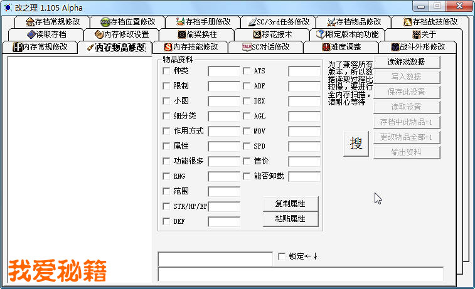Image resolution: width=475 pixels, height=289 pixels.
Task: Click the HP icon on 内存常规修改 tab
Action: point(17,47)
